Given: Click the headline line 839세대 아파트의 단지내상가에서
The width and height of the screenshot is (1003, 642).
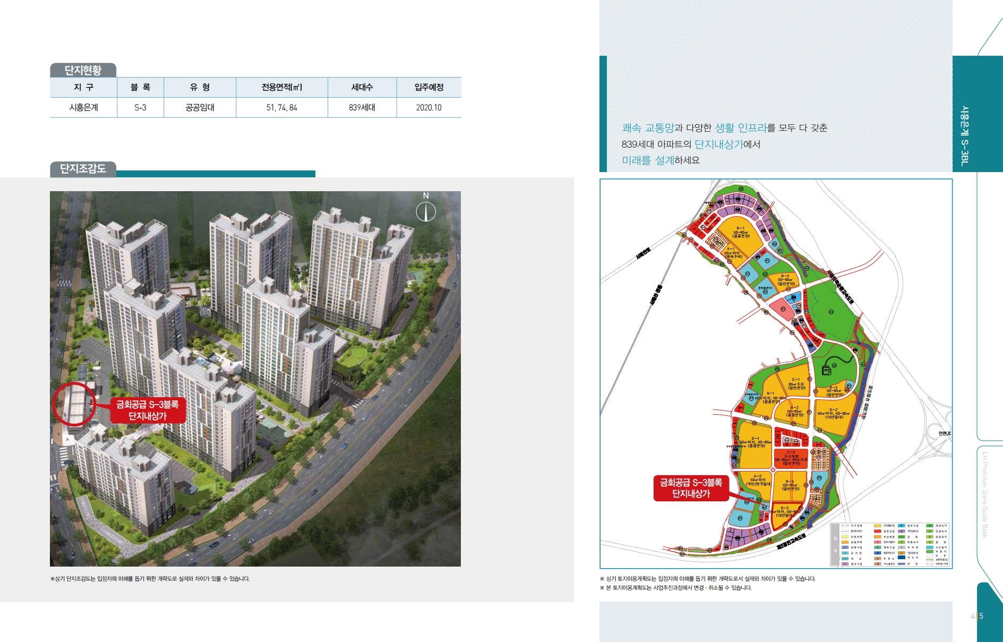Looking at the screenshot, I should (x=691, y=144).
